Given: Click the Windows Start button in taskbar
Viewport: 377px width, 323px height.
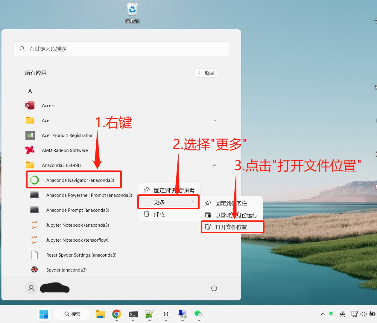Looking at the screenshot, I should (x=44, y=314).
